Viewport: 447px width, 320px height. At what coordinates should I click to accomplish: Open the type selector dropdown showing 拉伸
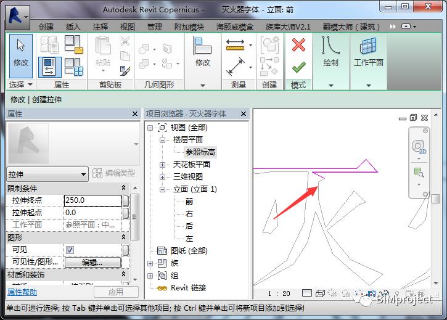coord(47,174)
